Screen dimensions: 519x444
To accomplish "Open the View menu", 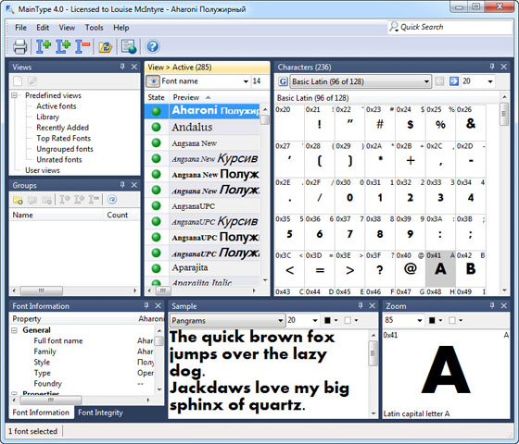I will 67,28.
